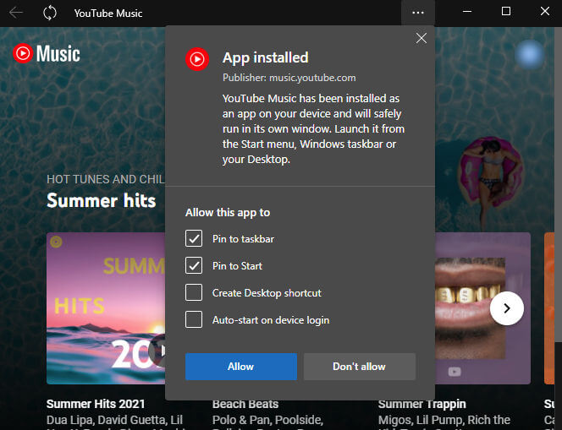Enable Auto-start on device login
Screen dimensions: 562x430
(x=194, y=319)
